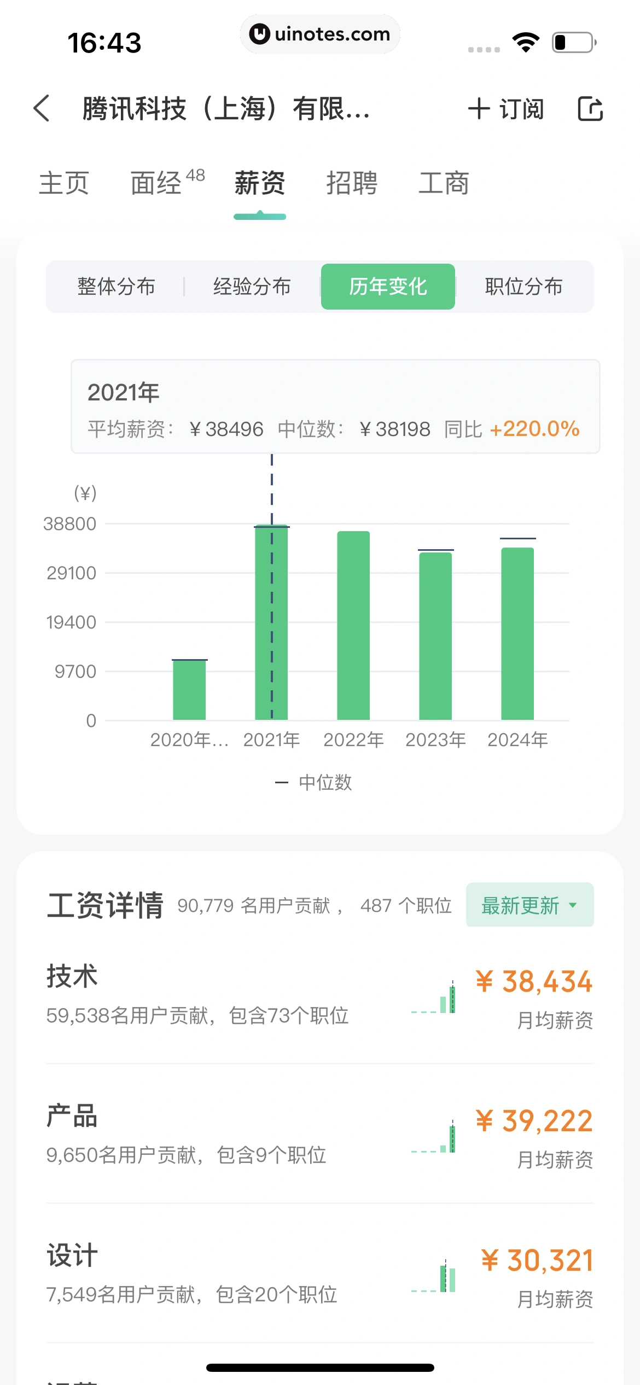Screen dimensions: 640x1385
Task: Tap the 90,779 名用户贡献 text
Action: tap(254, 906)
